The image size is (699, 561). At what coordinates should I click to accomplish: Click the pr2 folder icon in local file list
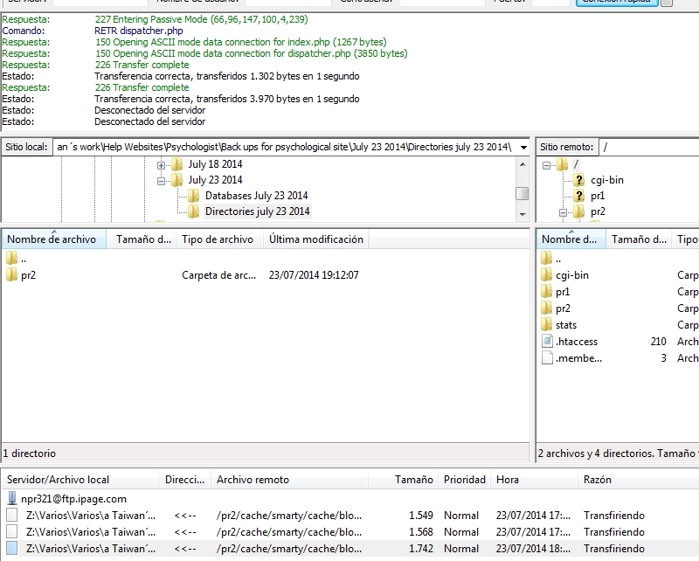(x=12, y=274)
